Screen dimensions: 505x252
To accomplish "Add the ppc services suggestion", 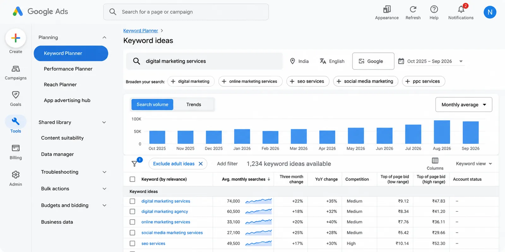I will [424, 81].
